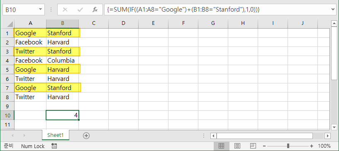Click cell A7 containing Google
The width and height of the screenshot is (339, 151).
(x=30, y=88)
